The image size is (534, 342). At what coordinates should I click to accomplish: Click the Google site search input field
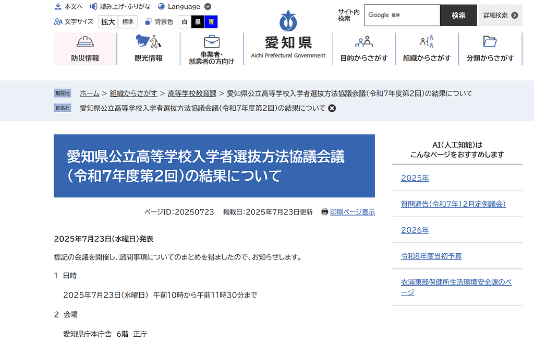pyautogui.click(x=402, y=16)
